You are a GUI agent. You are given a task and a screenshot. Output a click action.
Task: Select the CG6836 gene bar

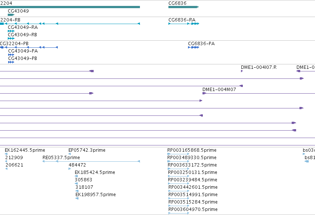point(184,7)
